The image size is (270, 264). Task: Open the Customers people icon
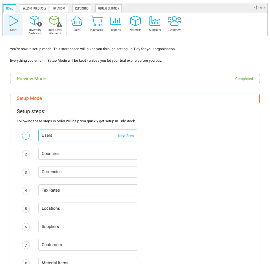pos(174,21)
